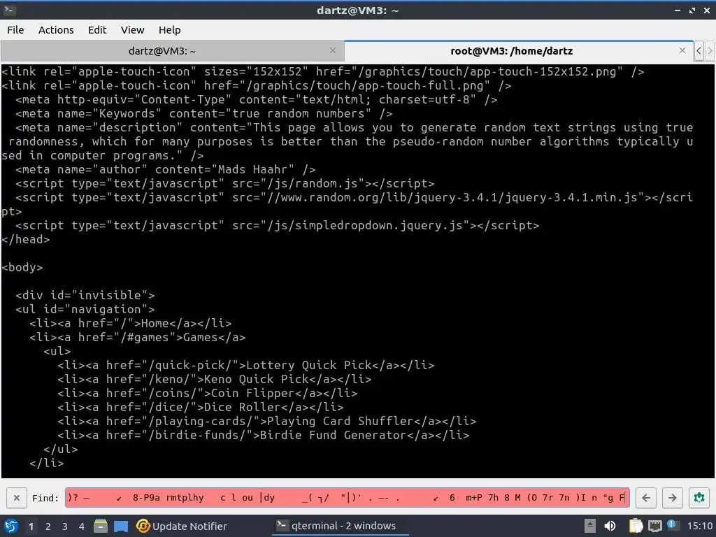This screenshot has width=716, height=537.
Task: Click the 'Playing Card Shuffler' text
Action: click(x=341, y=421)
